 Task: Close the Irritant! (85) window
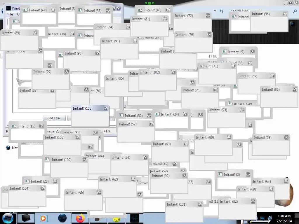pos(272,76)
